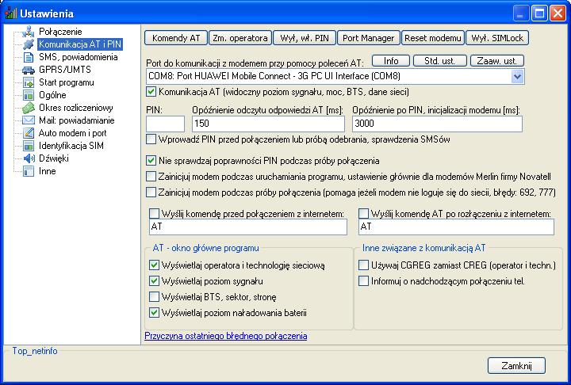Select the Ogólne tree item
571x385 pixels.
click(x=52, y=95)
